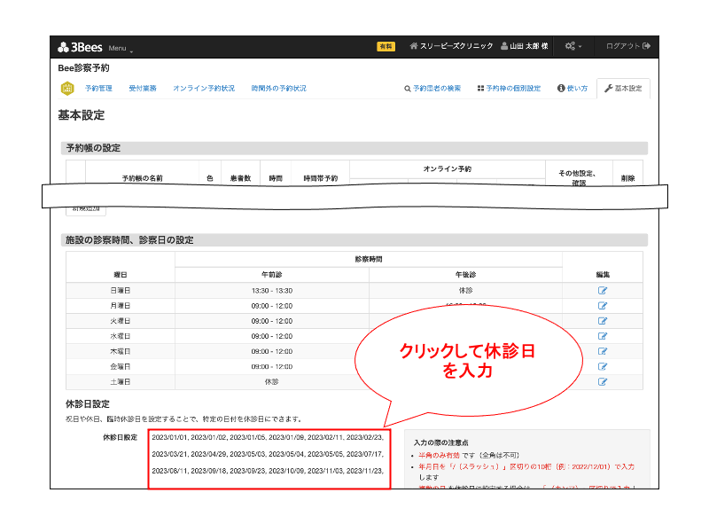Open the Menu dropdown in header
Image resolution: width=709 pixels, height=532 pixels.
(x=121, y=49)
